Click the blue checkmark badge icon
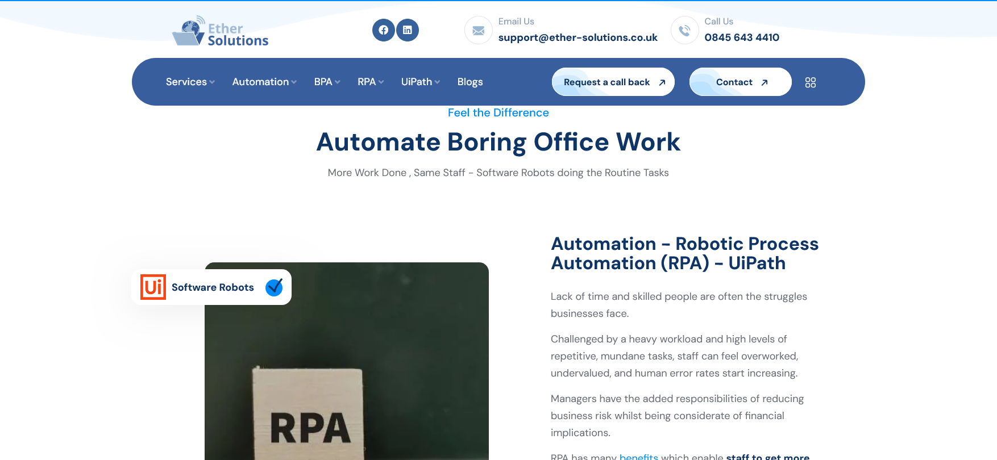Image resolution: width=997 pixels, height=460 pixels. (x=274, y=287)
